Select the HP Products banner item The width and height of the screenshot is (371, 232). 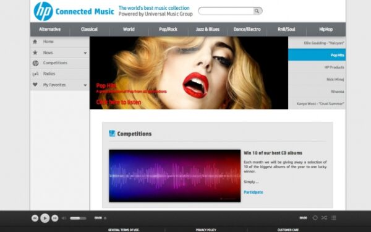pyautogui.click(x=317, y=67)
